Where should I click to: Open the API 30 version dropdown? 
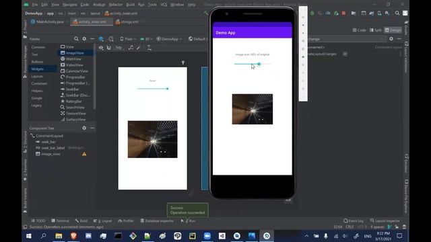coord(146,39)
